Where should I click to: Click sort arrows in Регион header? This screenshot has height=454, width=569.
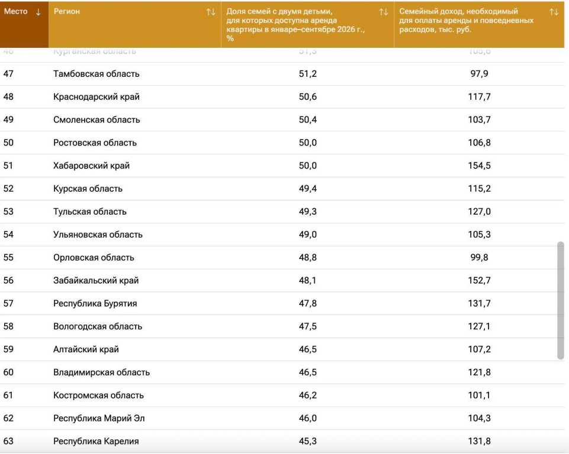coord(211,12)
